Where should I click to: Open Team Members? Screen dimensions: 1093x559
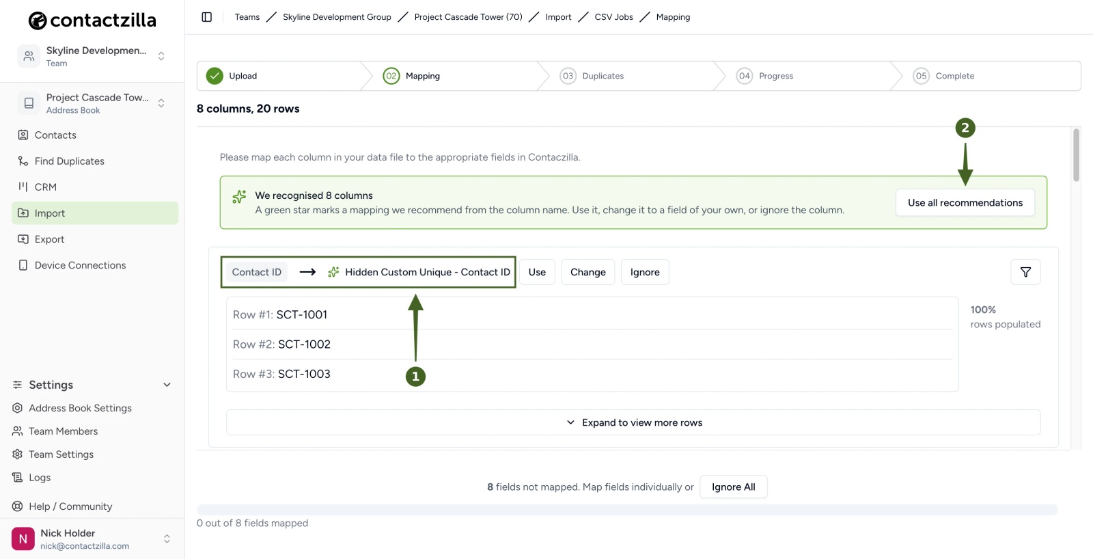click(x=63, y=431)
